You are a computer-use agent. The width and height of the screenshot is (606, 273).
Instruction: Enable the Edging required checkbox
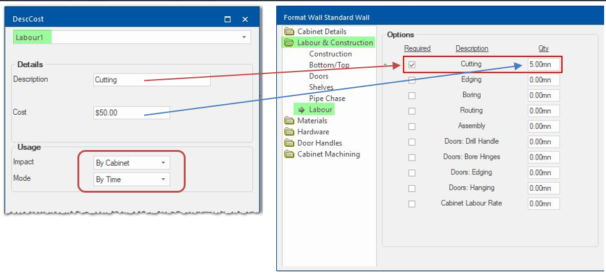[412, 80]
